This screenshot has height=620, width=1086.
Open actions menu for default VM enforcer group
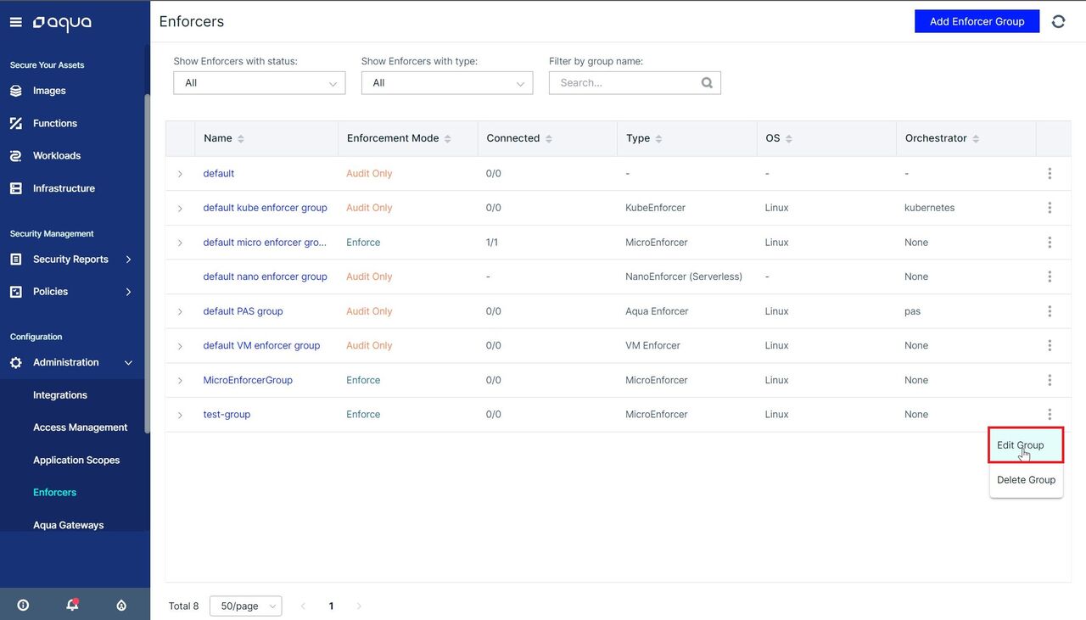1050,345
